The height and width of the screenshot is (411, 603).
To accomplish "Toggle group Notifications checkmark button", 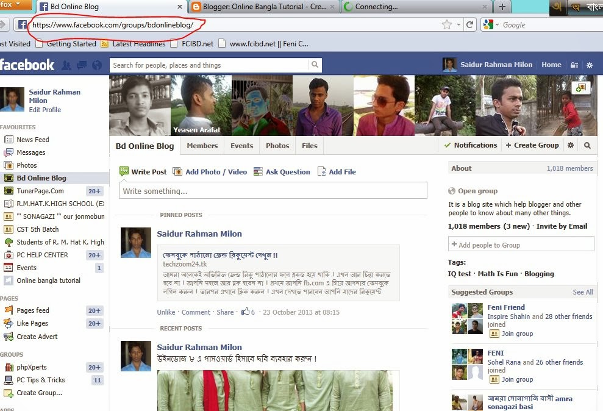I will click(470, 145).
